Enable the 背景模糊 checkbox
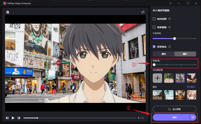The height and width of the screenshot is (124, 201). (154, 27)
